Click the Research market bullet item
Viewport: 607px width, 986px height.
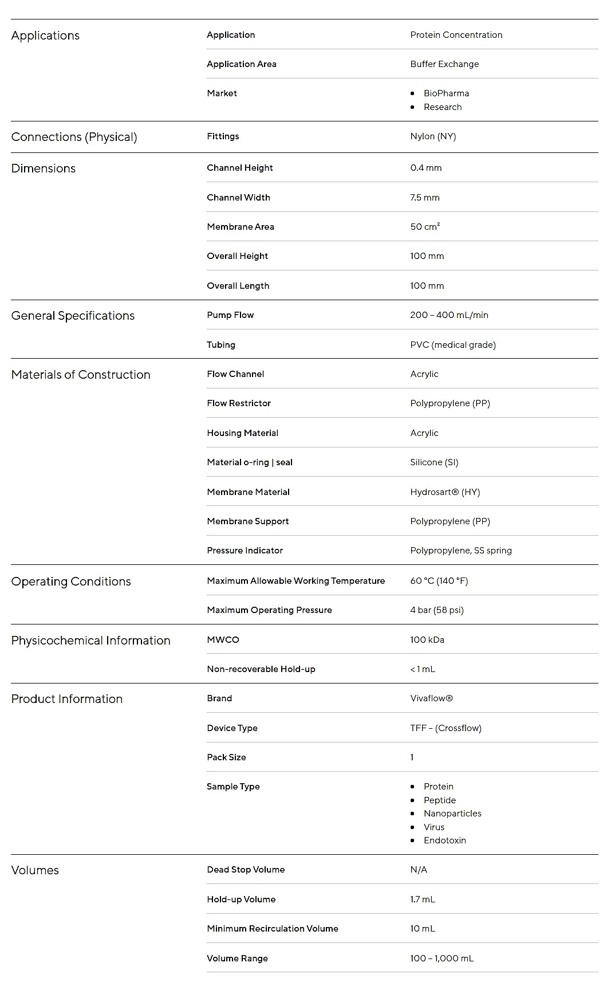coord(443,107)
